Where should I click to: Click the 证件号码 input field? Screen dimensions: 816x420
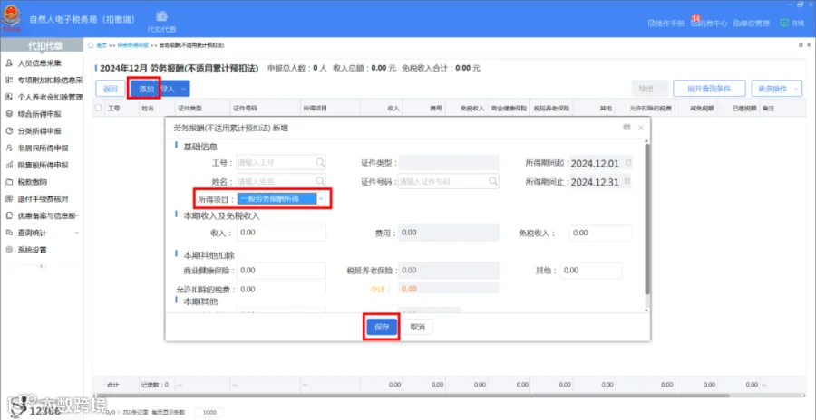pos(449,181)
